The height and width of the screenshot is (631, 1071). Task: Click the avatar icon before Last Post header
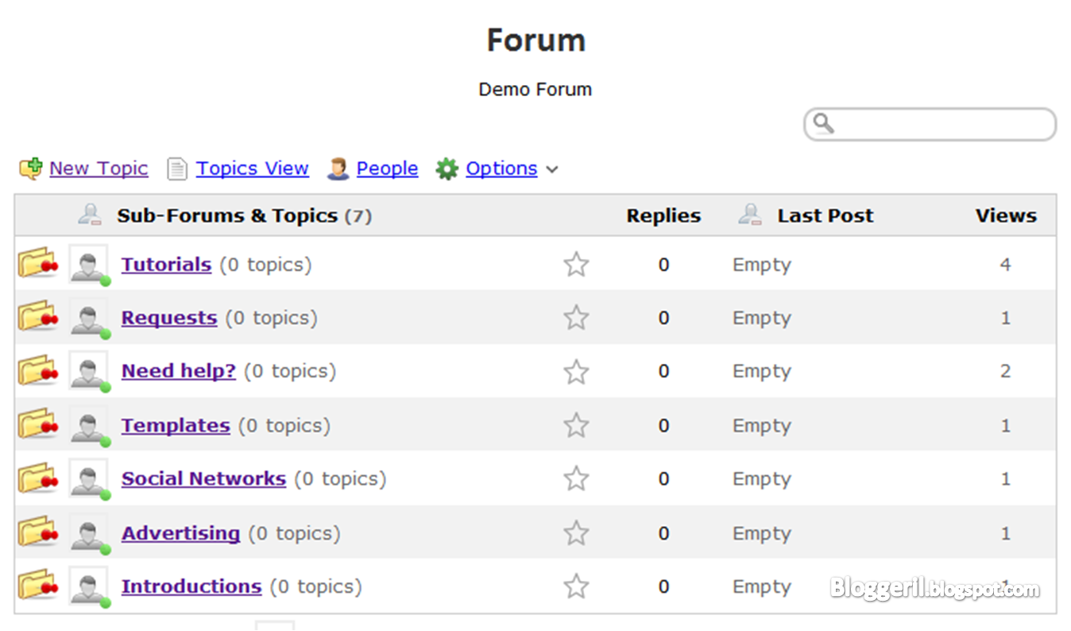pos(750,215)
